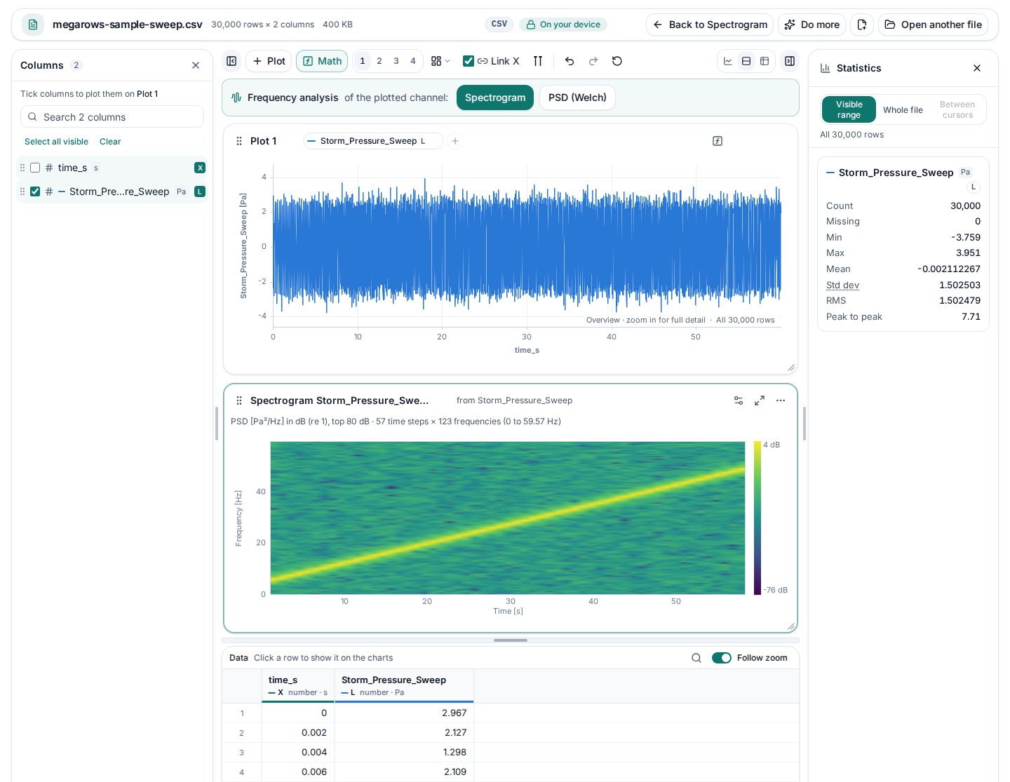The image size is (1010, 782).
Task: Reset the view with the circular arrow
Action: click(x=617, y=61)
